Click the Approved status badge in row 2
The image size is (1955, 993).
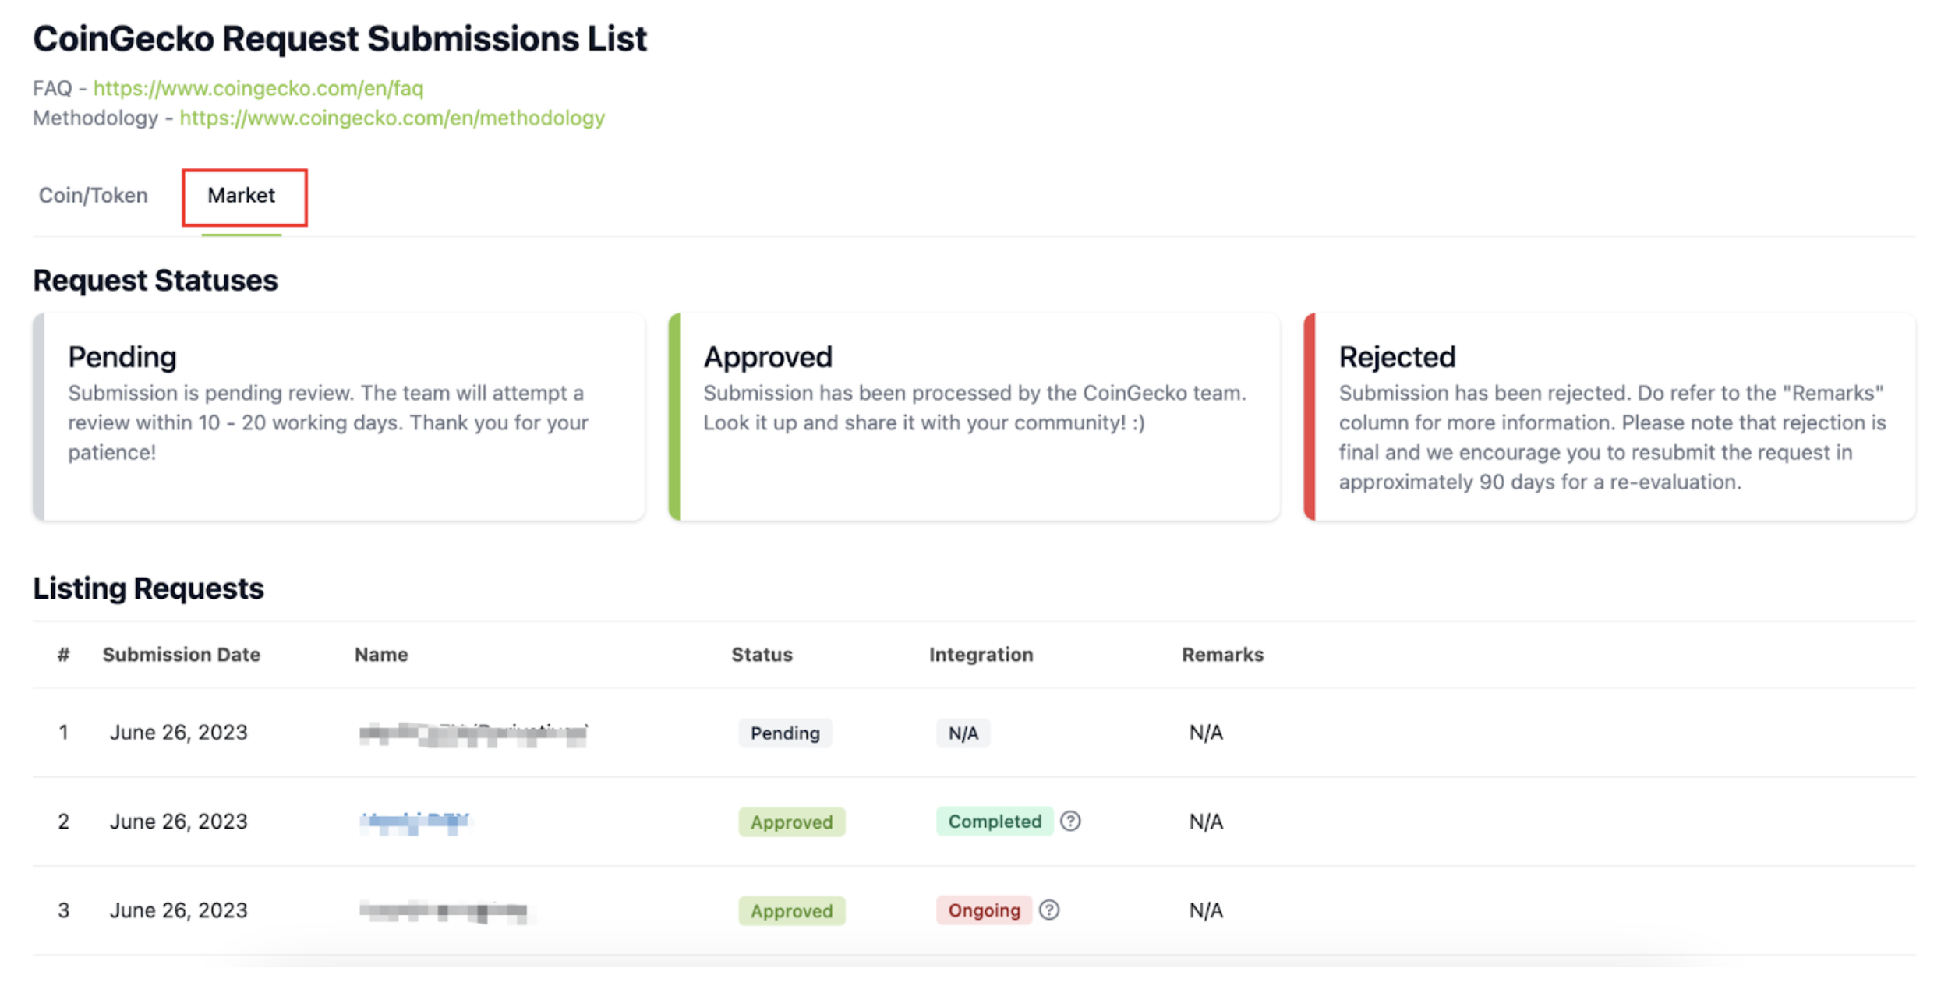(x=791, y=822)
